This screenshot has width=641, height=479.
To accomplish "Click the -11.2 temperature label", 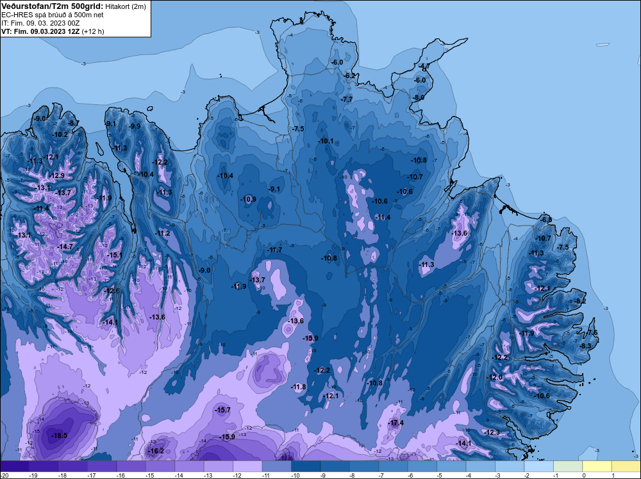I will (163, 233).
